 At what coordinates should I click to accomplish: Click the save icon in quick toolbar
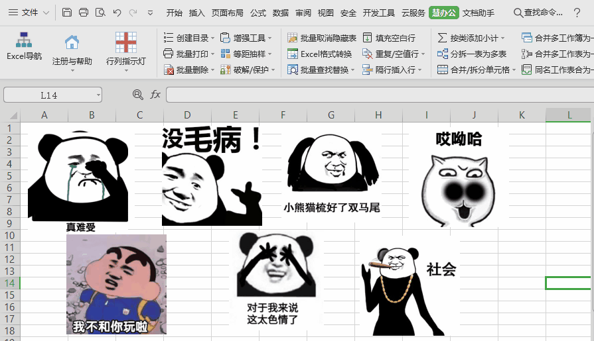pos(66,13)
